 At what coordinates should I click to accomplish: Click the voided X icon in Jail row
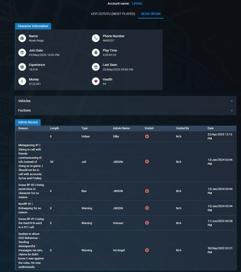147,162
